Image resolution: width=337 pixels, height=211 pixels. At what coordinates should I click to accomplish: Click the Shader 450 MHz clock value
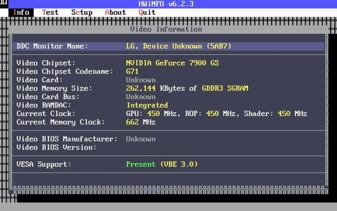(x=275, y=114)
